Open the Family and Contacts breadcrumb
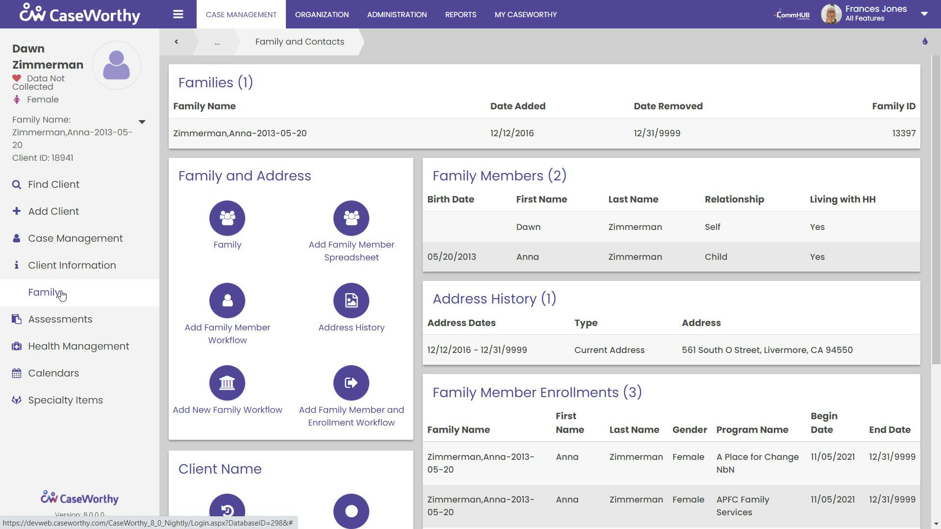 pos(299,42)
